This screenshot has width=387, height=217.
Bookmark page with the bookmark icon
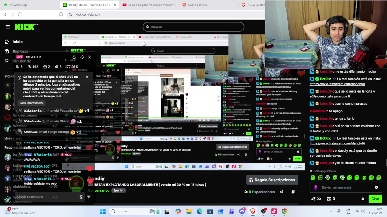pos(61,14)
